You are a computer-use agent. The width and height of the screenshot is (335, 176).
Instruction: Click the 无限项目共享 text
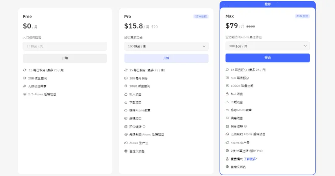click(x=37, y=86)
